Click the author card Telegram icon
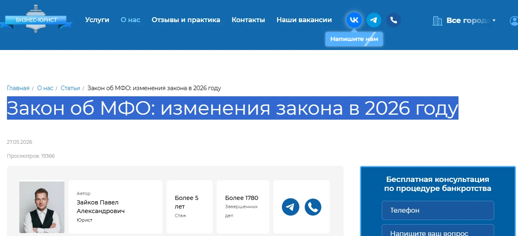The image size is (518, 236). 291,207
